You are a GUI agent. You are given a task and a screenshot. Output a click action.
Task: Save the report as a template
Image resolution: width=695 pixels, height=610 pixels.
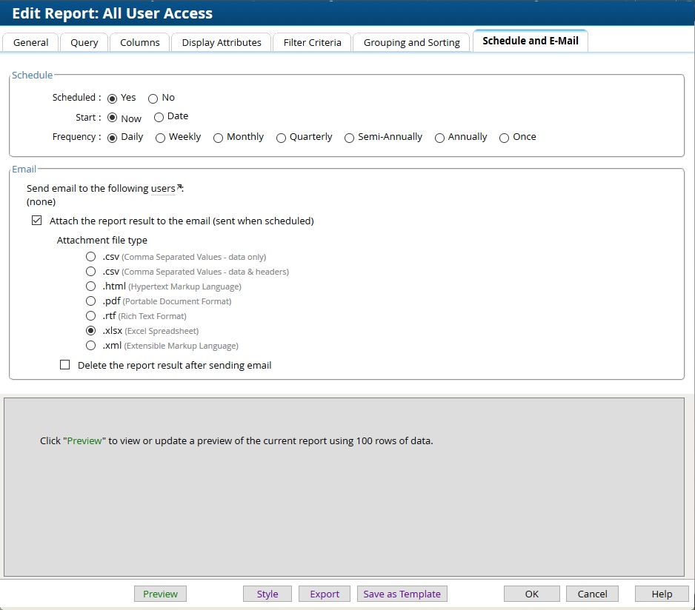tap(402, 593)
